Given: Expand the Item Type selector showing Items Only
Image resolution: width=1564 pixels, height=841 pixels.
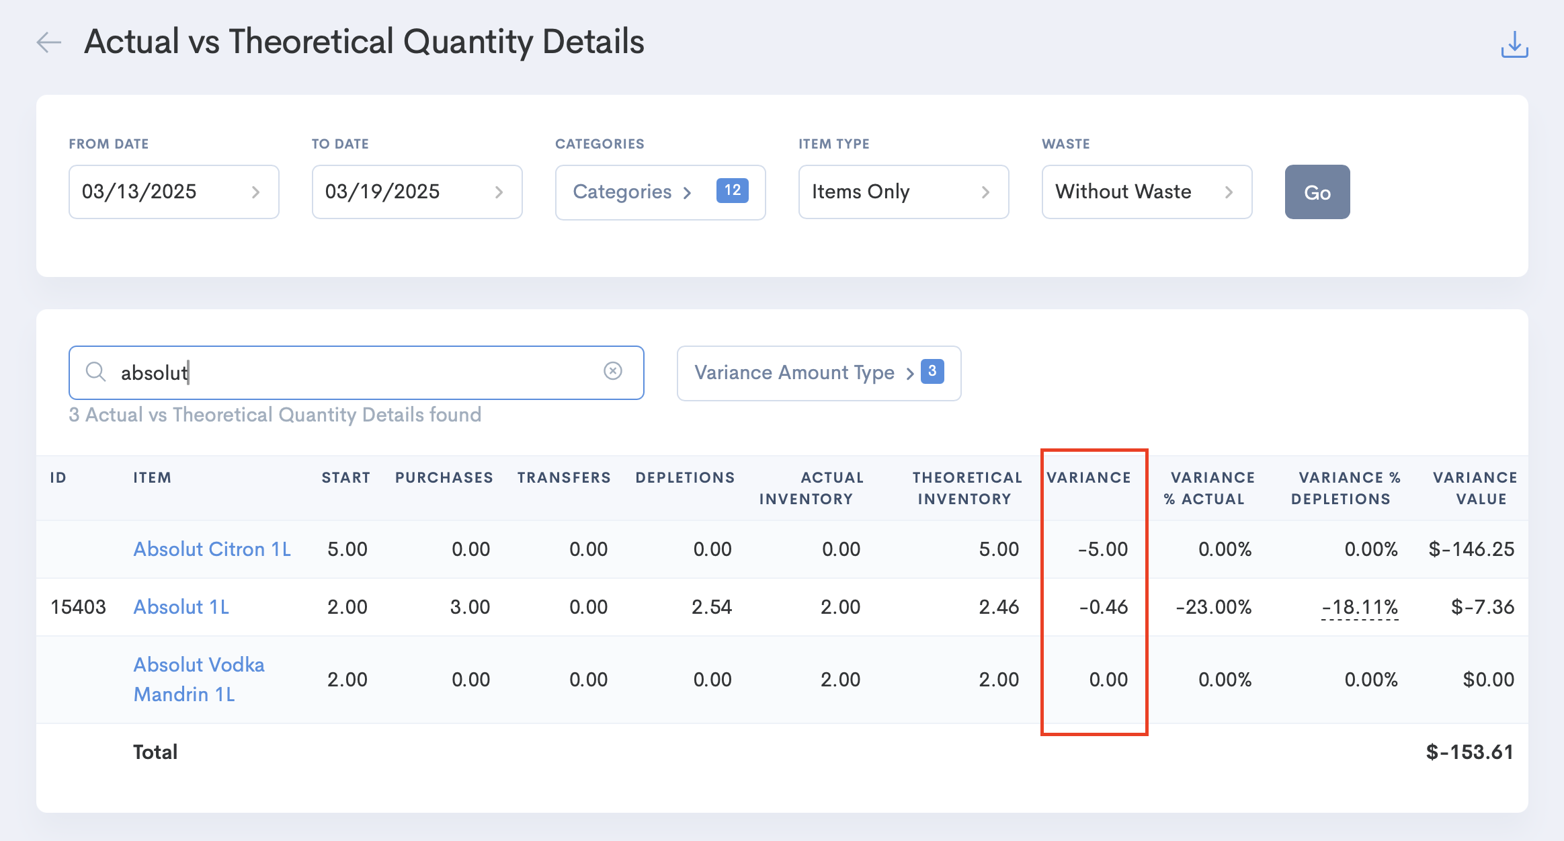Looking at the screenshot, I should click(x=903, y=192).
